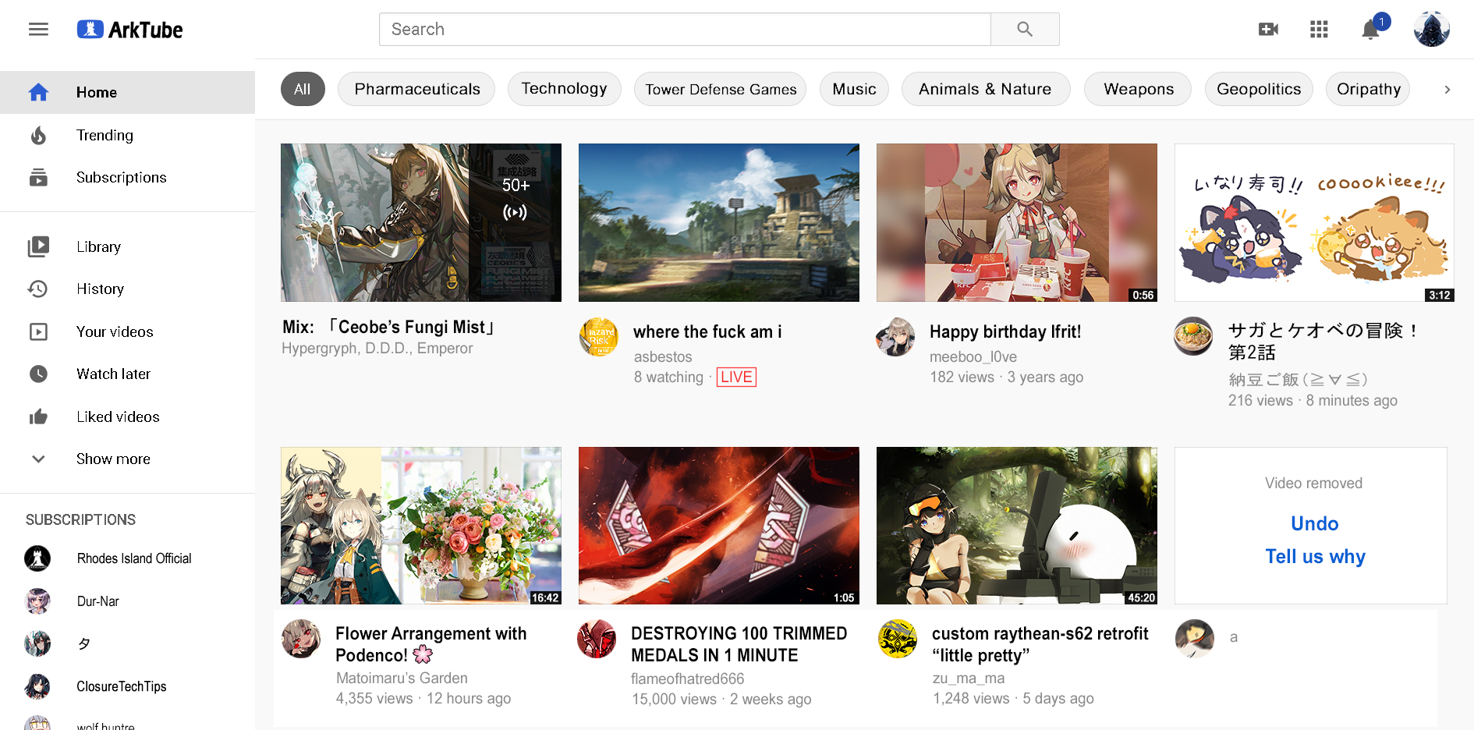Open the Matoimaru's Garden channel avatar
This screenshot has width=1474, height=730.
(x=301, y=639)
